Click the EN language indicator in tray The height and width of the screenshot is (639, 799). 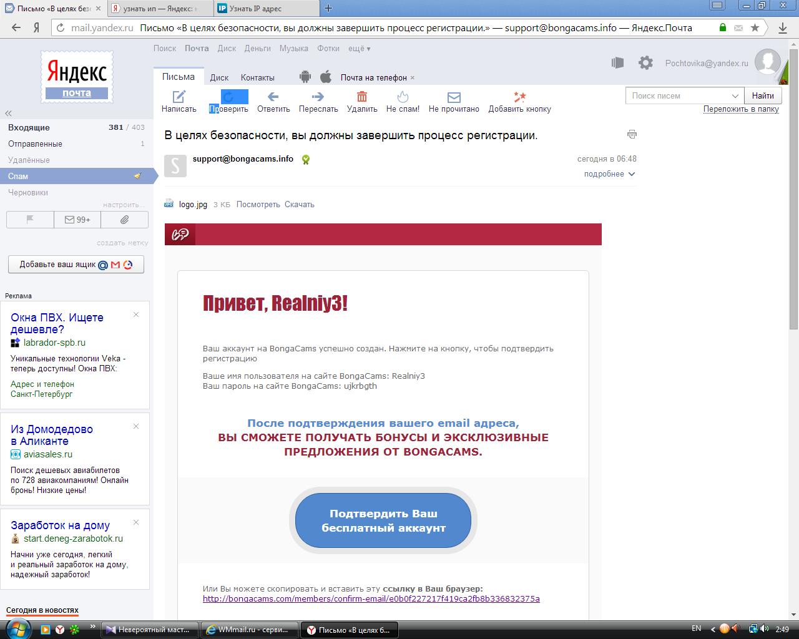(x=697, y=628)
